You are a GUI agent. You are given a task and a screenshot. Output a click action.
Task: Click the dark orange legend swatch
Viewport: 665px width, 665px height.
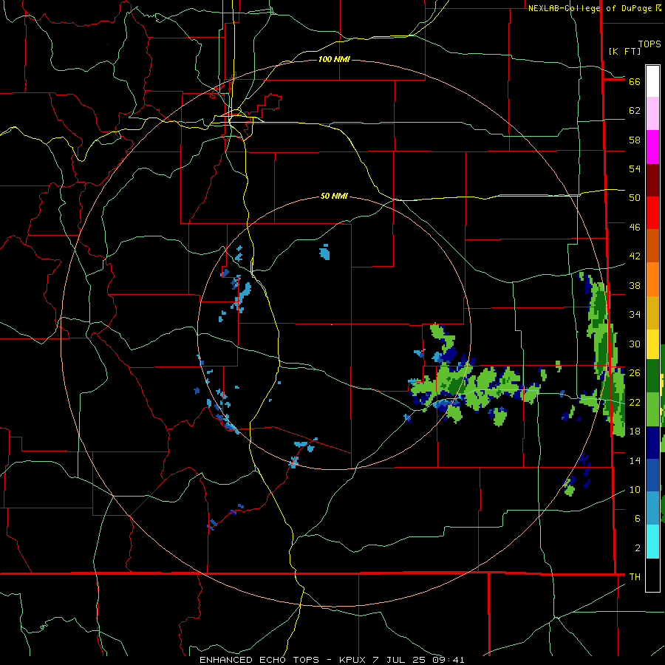[x=652, y=246]
